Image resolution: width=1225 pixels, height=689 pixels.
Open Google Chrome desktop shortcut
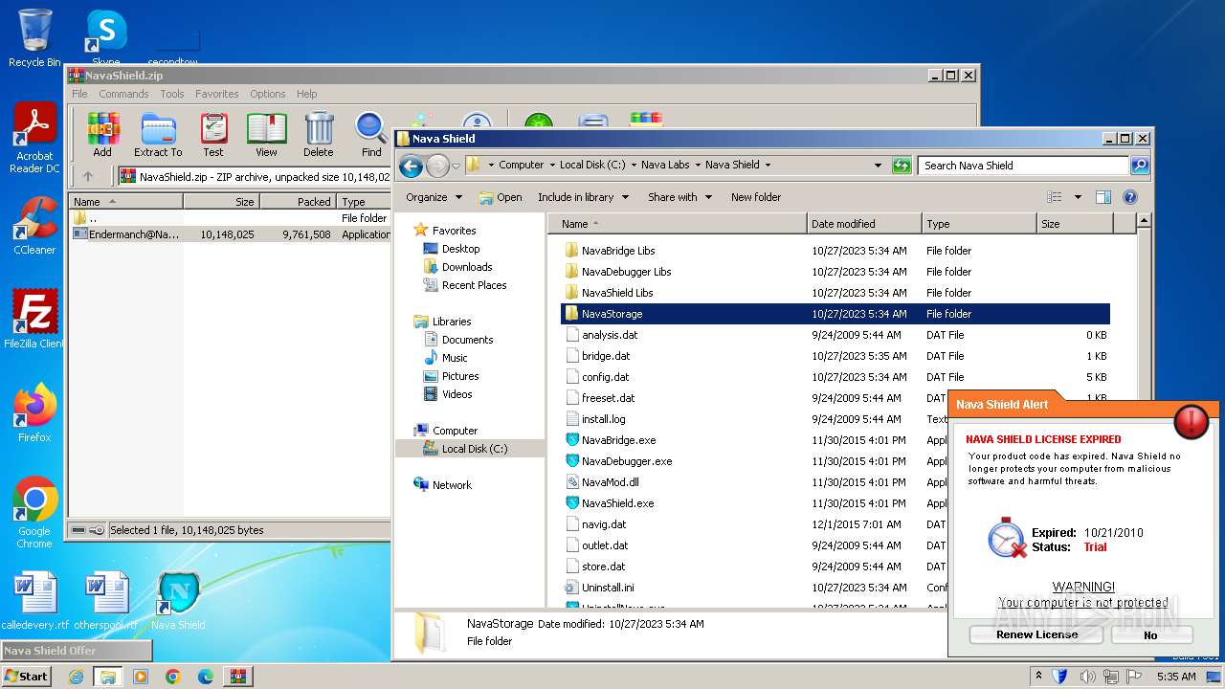(34, 512)
